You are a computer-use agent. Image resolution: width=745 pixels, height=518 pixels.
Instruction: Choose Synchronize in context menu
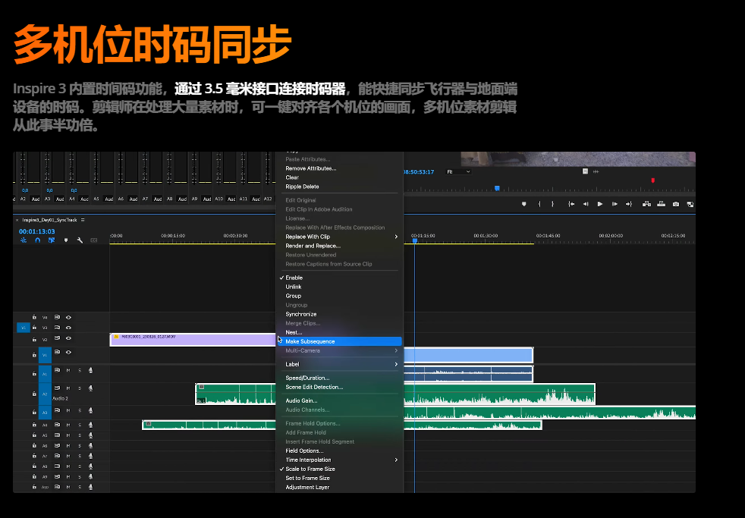339,314
